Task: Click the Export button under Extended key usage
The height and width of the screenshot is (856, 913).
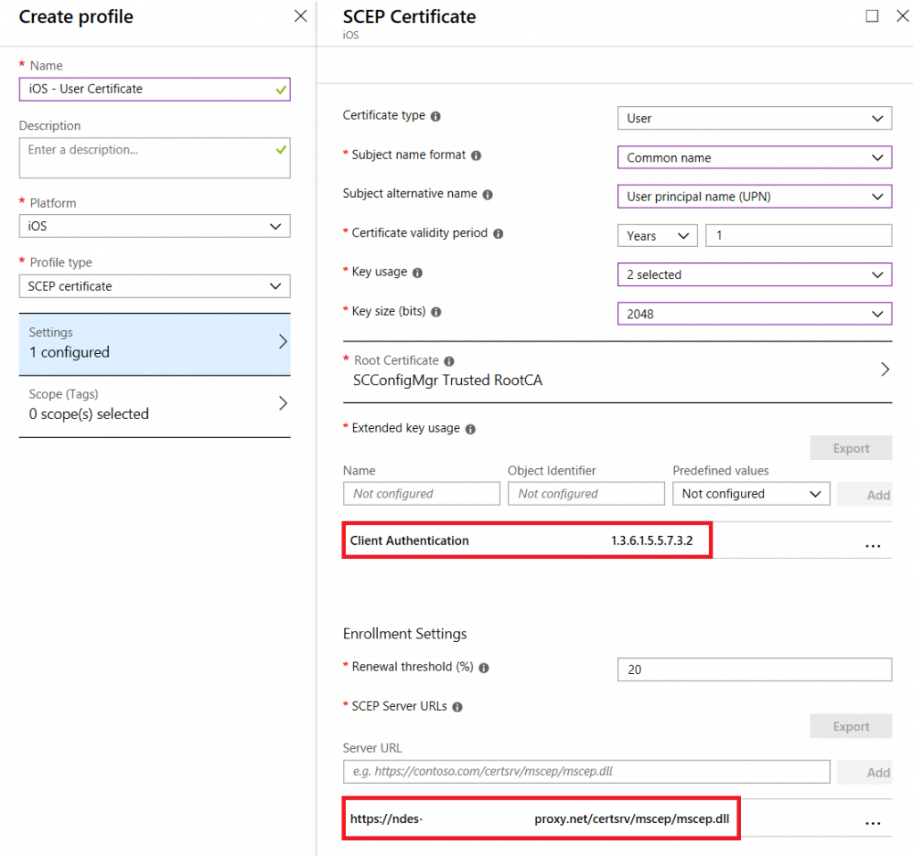Action: click(850, 448)
